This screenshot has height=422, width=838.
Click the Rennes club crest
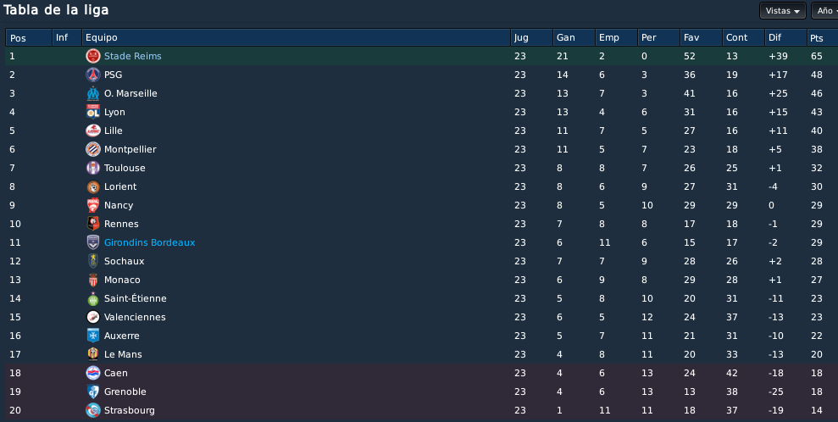point(93,224)
